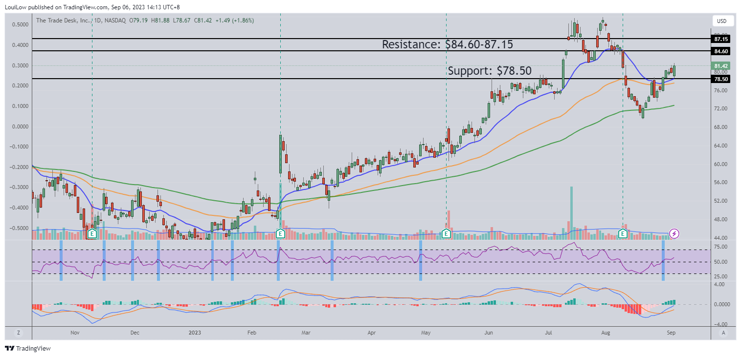The width and height of the screenshot is (741, 357).
Task: Click the MACD '-4.00' scale value
Action: (x=721, y=324)
